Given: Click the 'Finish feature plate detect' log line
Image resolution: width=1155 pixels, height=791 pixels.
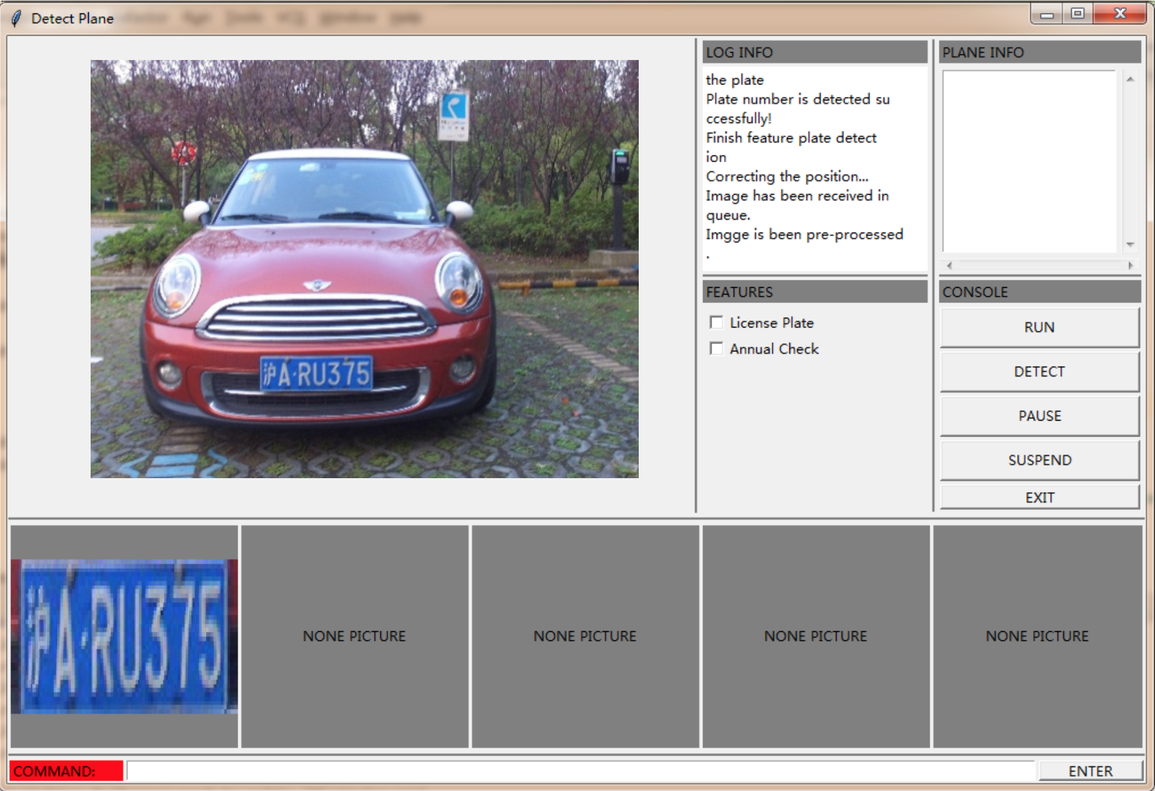Looking at the screenshot, I should 791,138.
